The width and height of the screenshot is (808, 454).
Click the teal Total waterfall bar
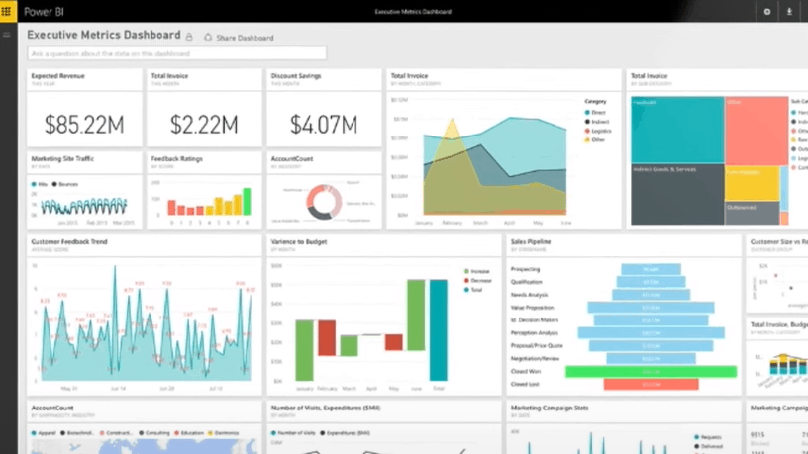(x=439, y=330)
